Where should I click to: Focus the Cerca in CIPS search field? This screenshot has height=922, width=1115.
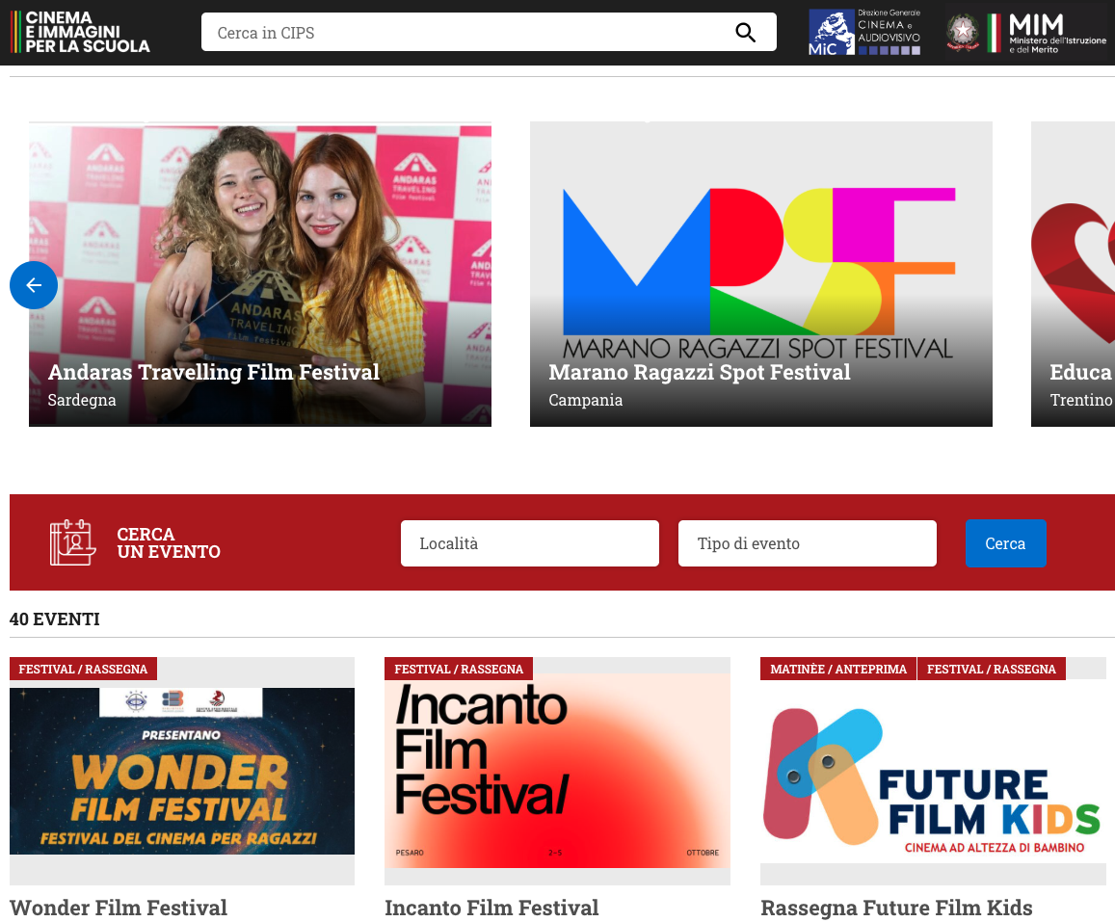[x=489, y=32]
